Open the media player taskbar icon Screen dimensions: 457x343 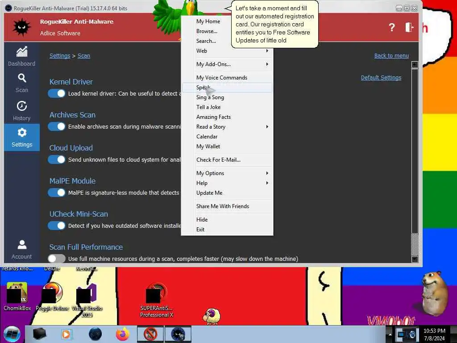66,334
